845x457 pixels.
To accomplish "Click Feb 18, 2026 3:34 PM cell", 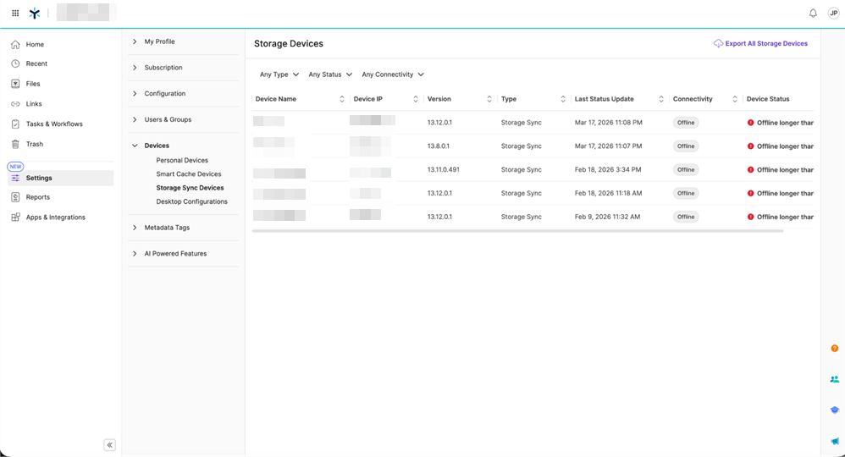I will (x=608, y=170).
